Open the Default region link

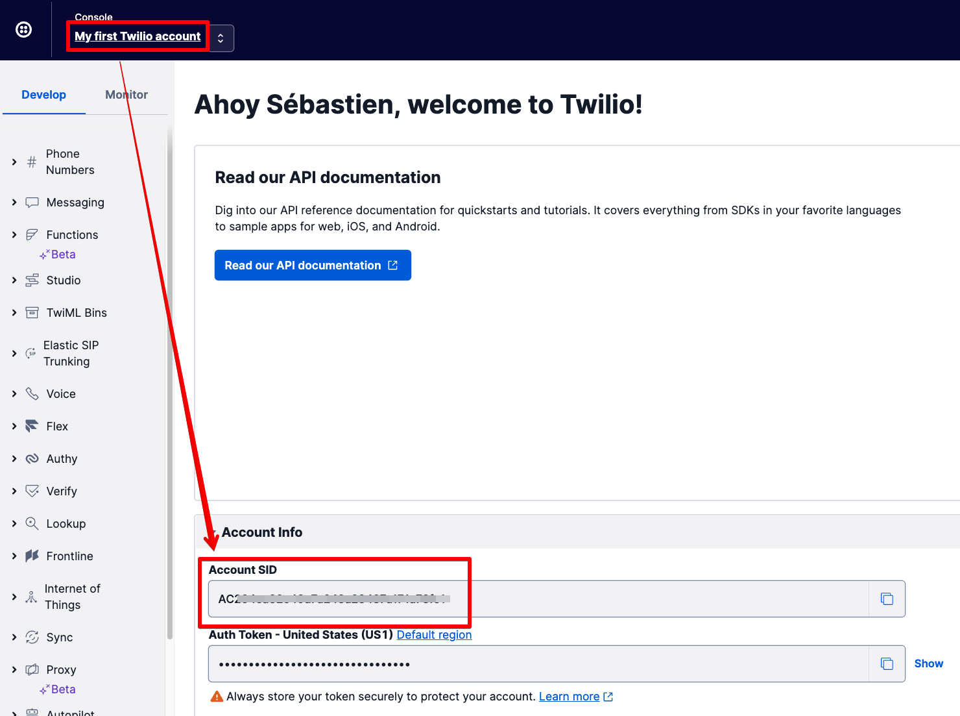(x=434, y=635)
